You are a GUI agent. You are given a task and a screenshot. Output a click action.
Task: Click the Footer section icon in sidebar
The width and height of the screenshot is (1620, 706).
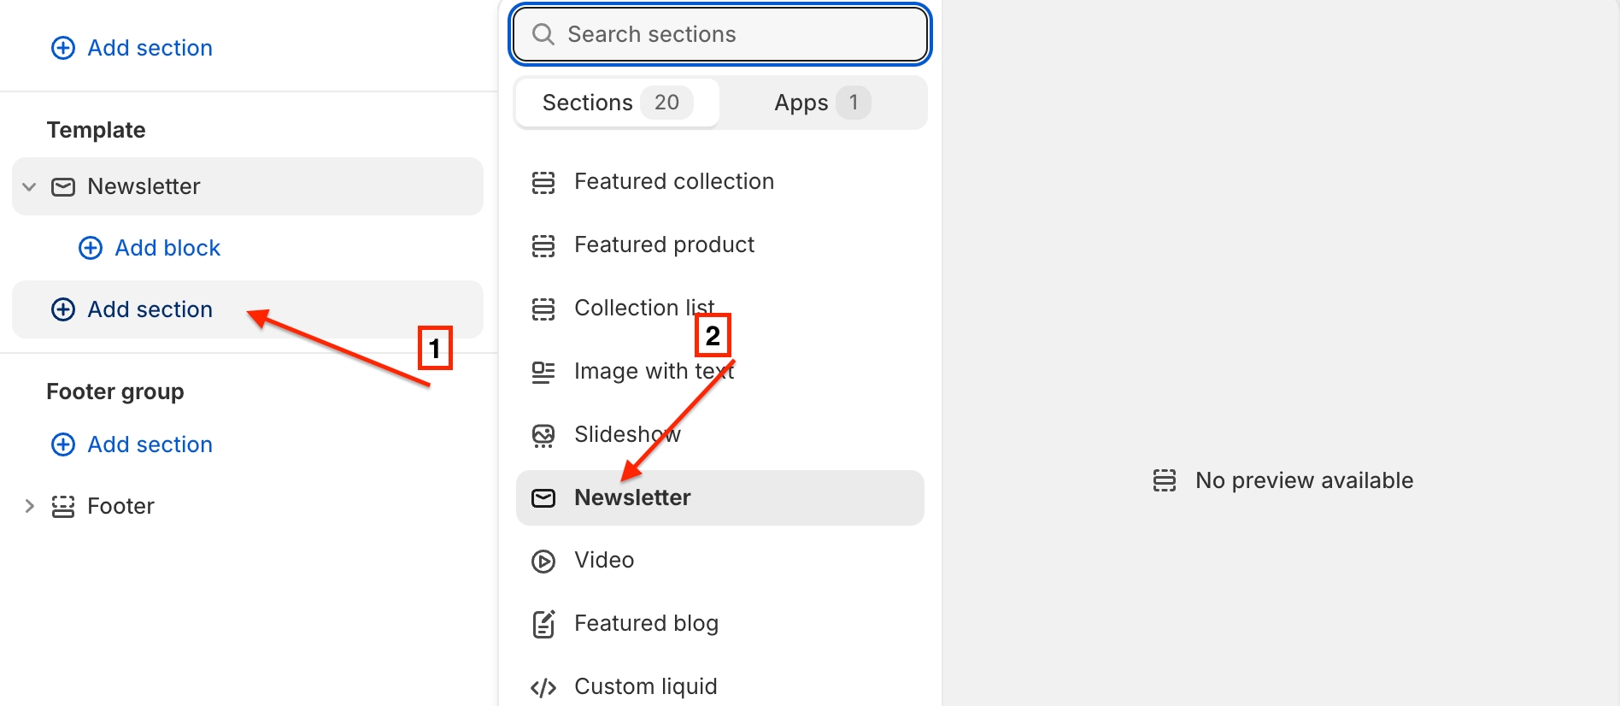[x=63, y=506]
